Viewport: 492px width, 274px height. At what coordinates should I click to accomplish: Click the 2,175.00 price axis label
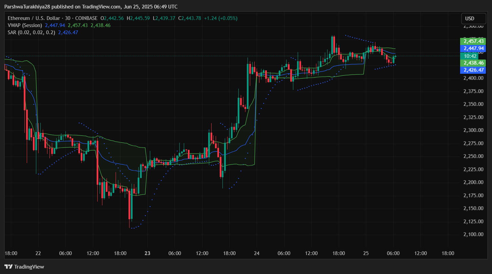pos(473,196)
